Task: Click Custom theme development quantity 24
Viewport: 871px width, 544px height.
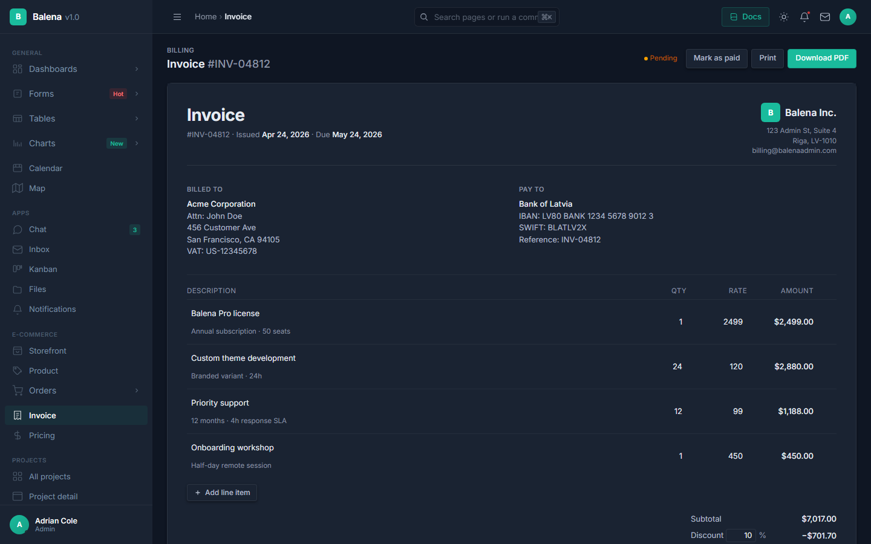Action: (677, 366)
